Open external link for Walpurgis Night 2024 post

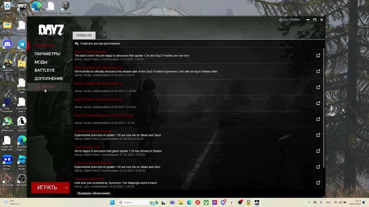(318, 183)
